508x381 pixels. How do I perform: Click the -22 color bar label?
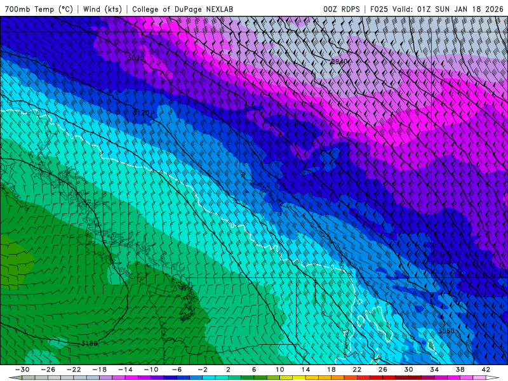click(74, 370)
